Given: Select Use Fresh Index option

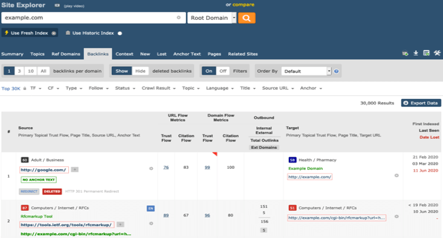Looking at the screenshot, I should (30, 33).
